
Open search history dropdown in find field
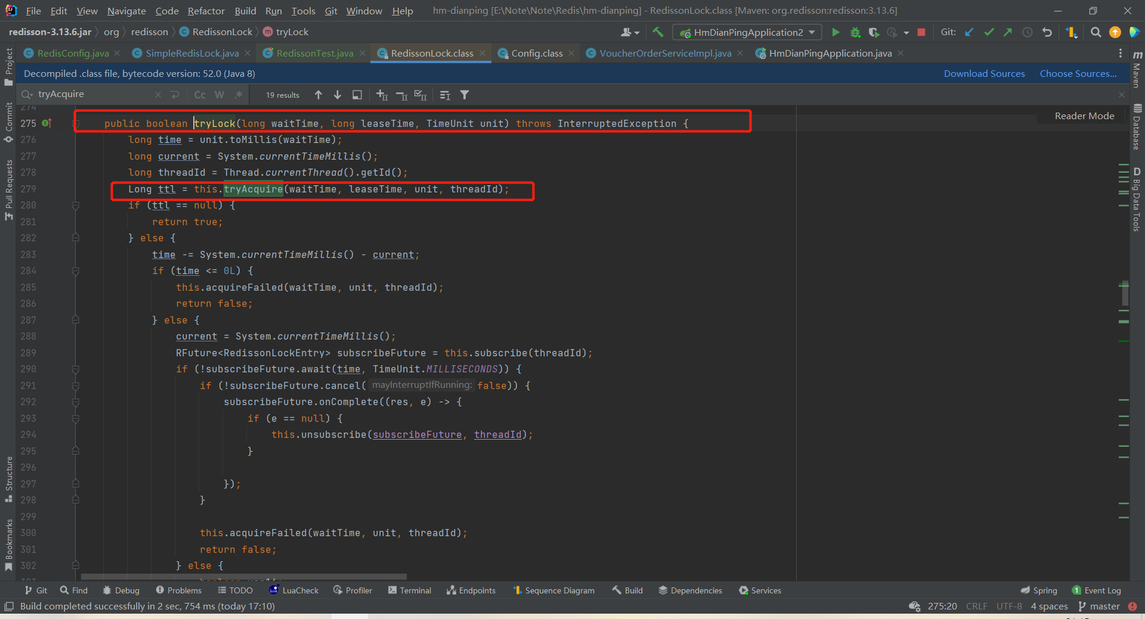27,94
